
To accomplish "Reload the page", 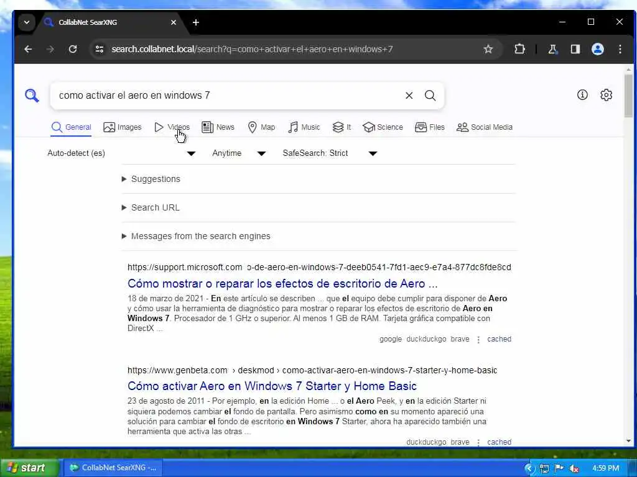I will point(73,49).
